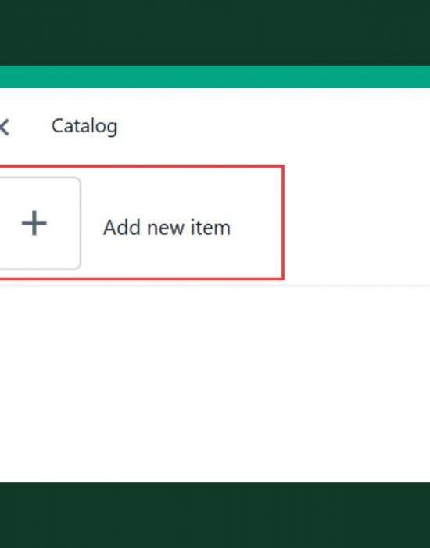Click blank space right of Add new item
This screenshot has height=548, width=430.
[x=357, y=224]
